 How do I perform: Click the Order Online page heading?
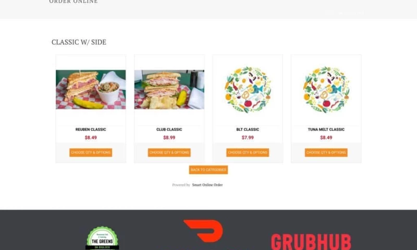pyautogui.click(x=73, y=2)
